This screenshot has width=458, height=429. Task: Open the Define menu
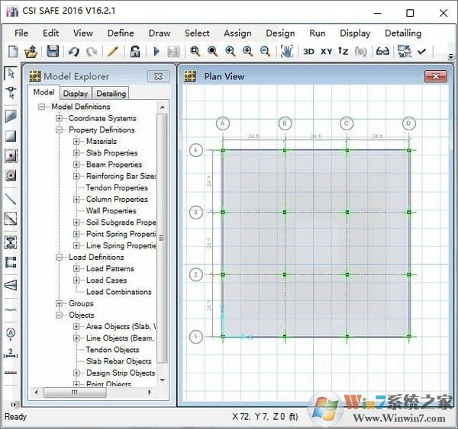pos(121,33)
